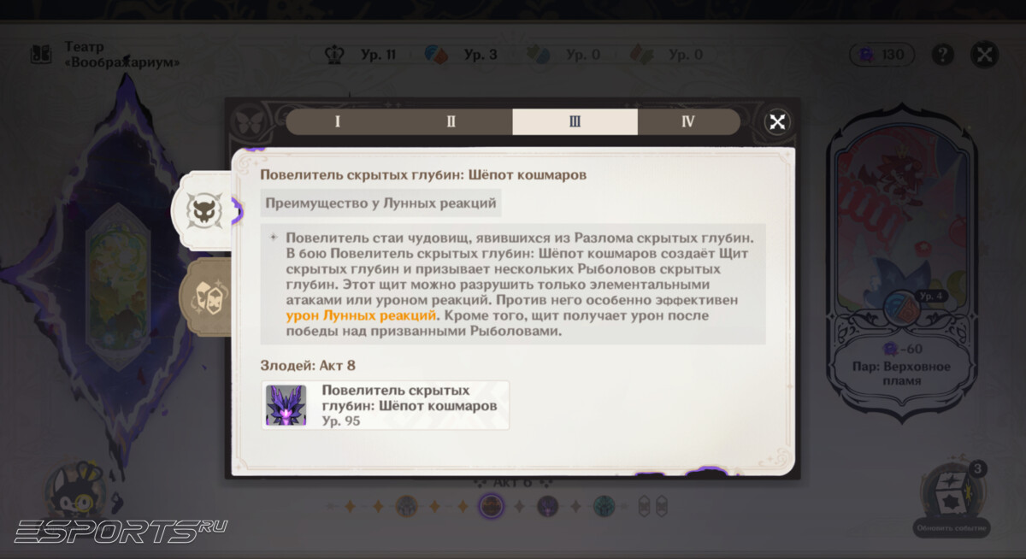Click the Театр «Воображариум» title text
The height and width of the screenshot is (559, 1026).
coord(122,55)
